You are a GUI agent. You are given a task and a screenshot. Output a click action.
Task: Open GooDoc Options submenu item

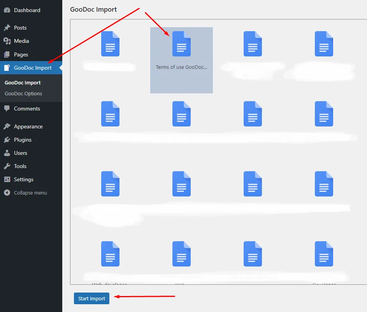23,93
